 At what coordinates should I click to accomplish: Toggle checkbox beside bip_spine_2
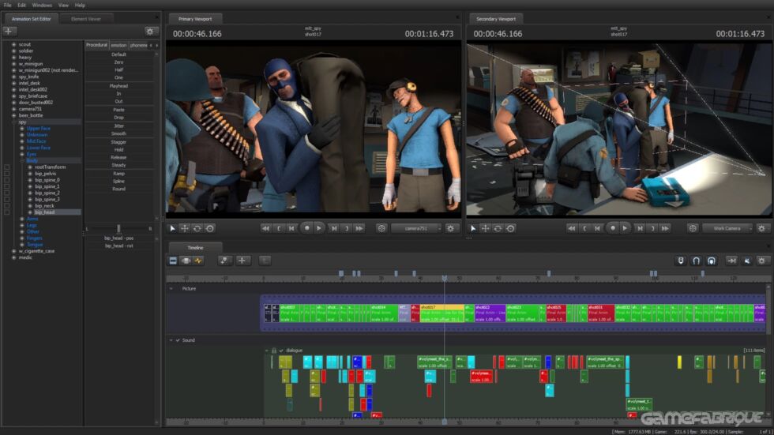7,193
